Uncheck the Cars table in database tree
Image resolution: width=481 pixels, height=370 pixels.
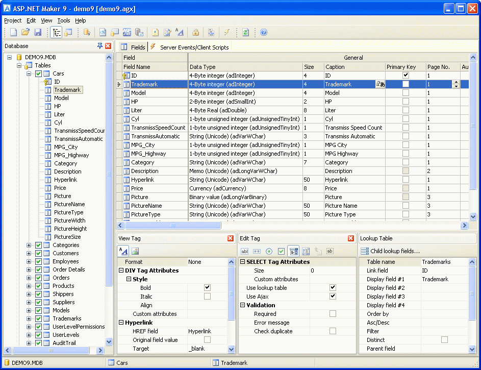(38, 73)
